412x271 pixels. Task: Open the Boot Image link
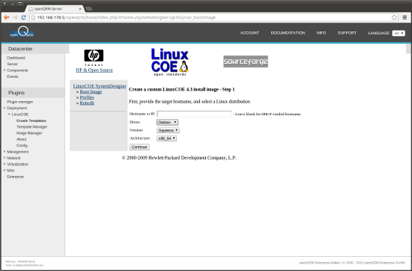pos(91,91)
